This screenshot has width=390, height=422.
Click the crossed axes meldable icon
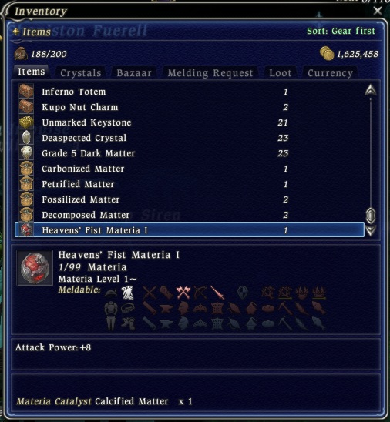[x=183, y=293]
